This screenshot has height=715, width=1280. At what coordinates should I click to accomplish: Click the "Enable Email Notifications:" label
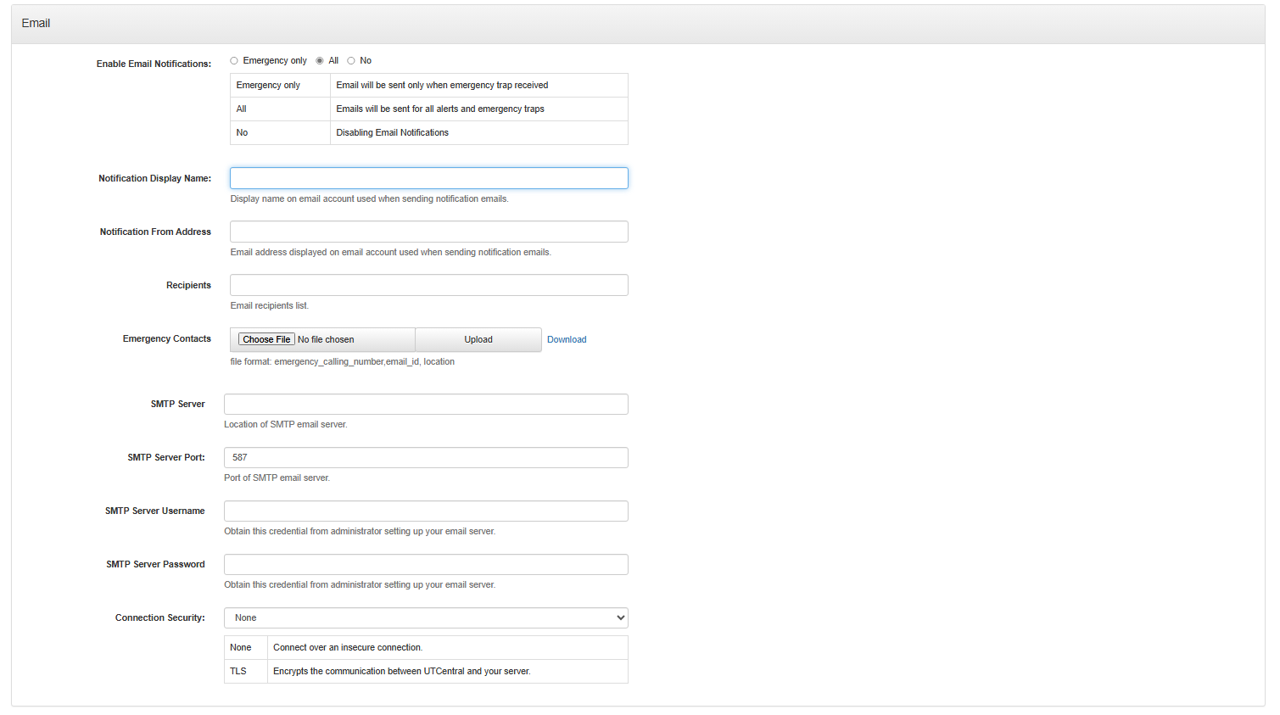coord(154,64)
